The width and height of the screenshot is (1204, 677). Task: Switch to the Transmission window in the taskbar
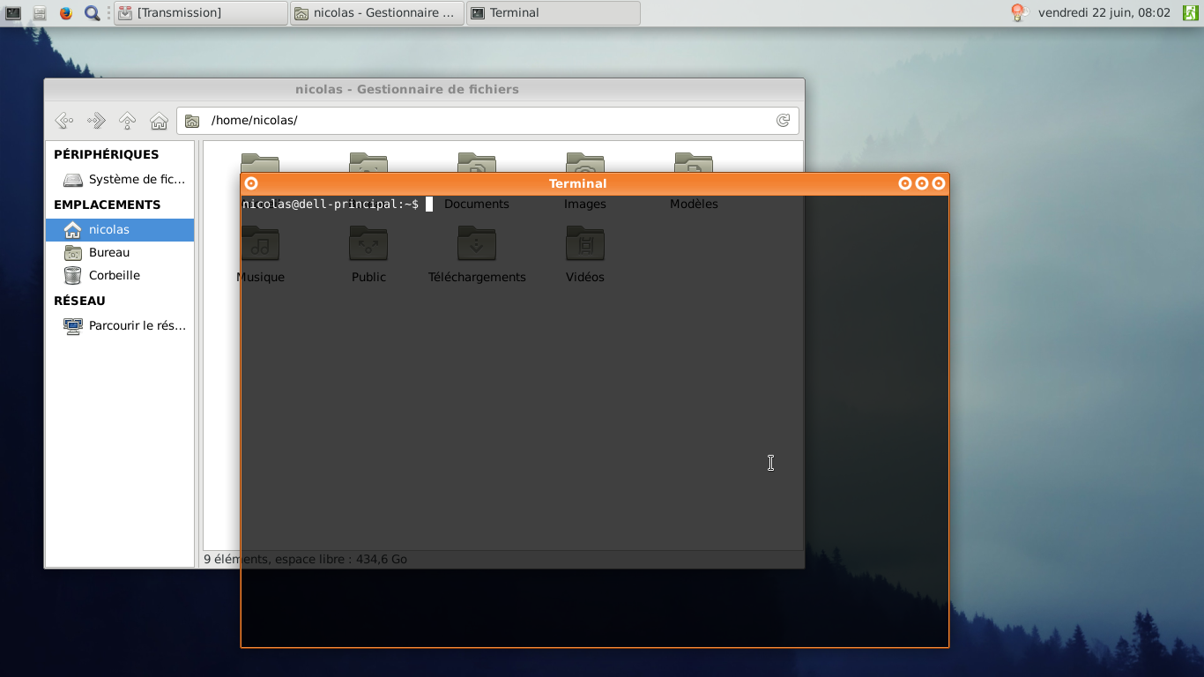point(201,12)
